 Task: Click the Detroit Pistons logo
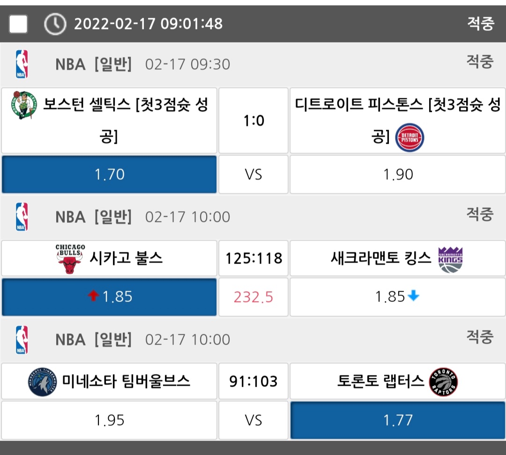409,138
